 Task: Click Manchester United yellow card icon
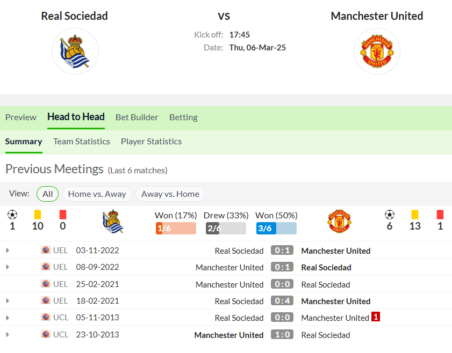pyautogui.click(x=415, y=215)
